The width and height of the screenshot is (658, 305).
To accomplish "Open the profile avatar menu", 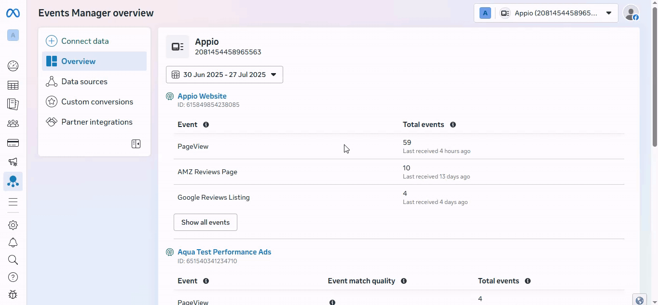I will (631, 13).
